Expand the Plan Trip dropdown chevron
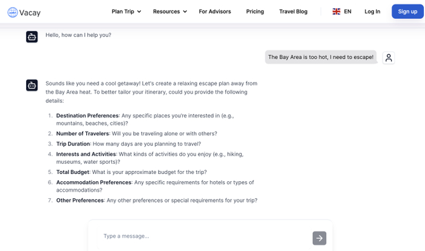This screenshot has width=425, height=251. [x=139, y=12]
